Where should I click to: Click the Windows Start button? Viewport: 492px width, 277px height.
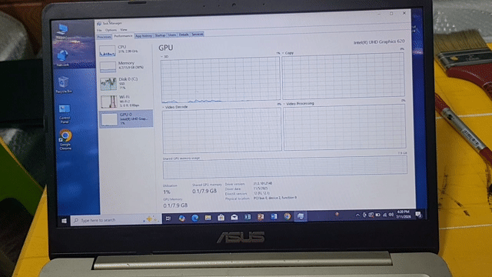pyautogui.click(x=64, y=221)
